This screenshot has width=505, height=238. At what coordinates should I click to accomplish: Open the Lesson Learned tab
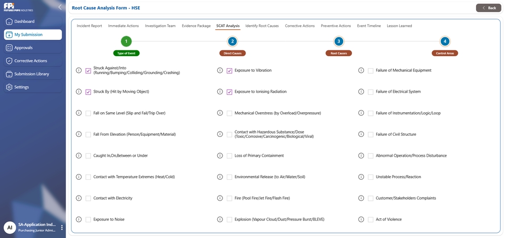(399, 26)
